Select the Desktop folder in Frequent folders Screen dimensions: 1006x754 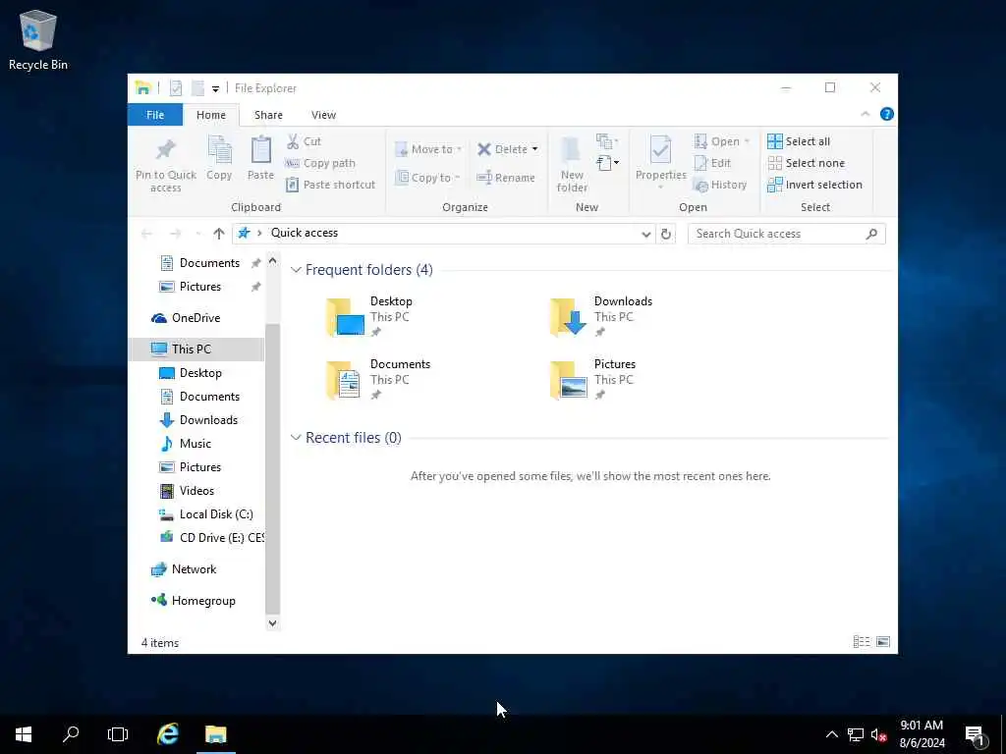370,317
